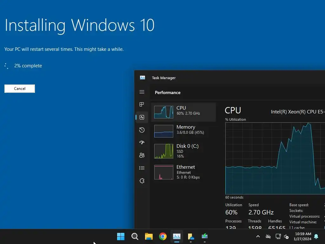325x244 pixels.
Task: Open taskbar Search
Action: point(135,236)
